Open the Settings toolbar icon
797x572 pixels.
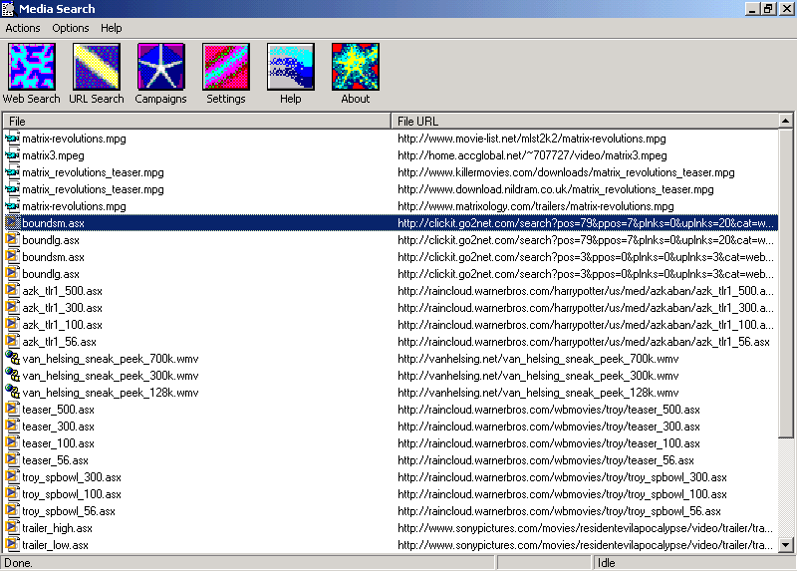[x=226, y=74]
